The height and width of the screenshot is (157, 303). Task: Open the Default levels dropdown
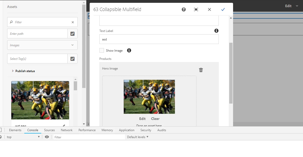[x=138, y=137]
